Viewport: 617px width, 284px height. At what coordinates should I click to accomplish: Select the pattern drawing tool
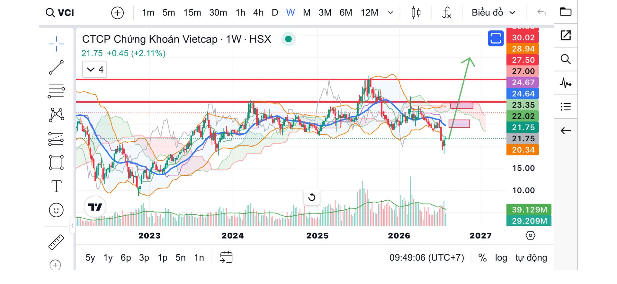[x=56, y=115]
